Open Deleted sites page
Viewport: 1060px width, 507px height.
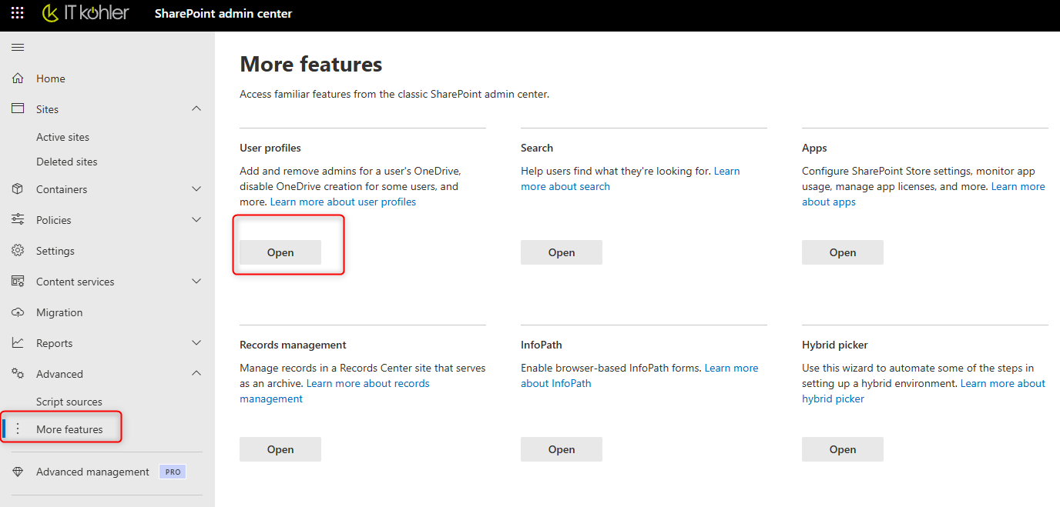pos(66,162)
